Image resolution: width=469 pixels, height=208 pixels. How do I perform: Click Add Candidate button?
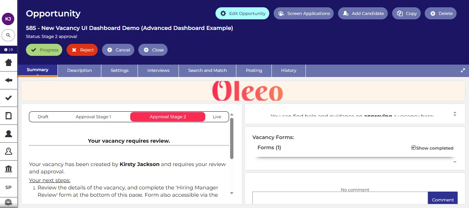pyautogui.click(x=363, y=14)
